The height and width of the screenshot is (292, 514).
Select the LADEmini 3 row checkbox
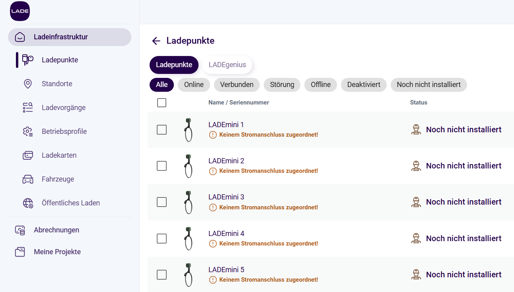tap(162, 202)
